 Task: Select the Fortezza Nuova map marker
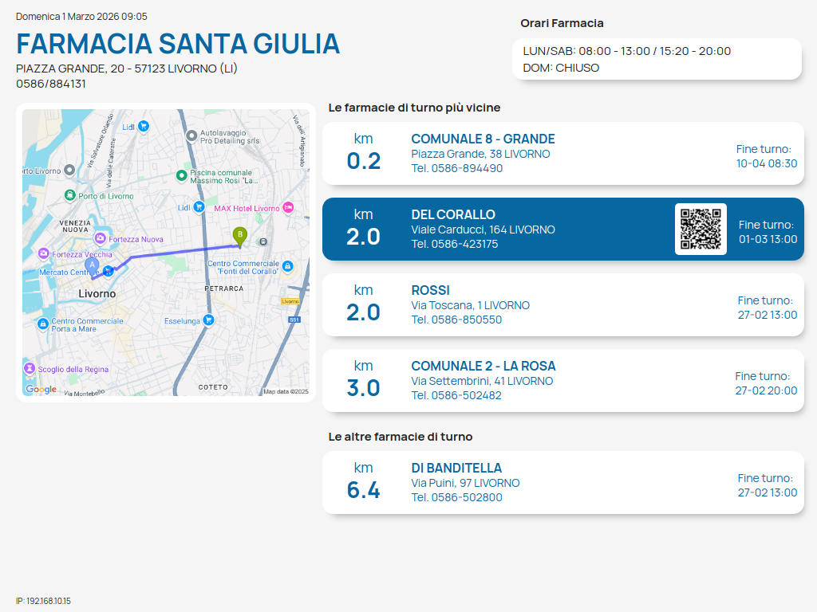pos(100,238)
